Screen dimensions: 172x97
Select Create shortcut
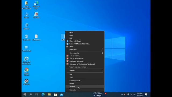pos(85,81)
